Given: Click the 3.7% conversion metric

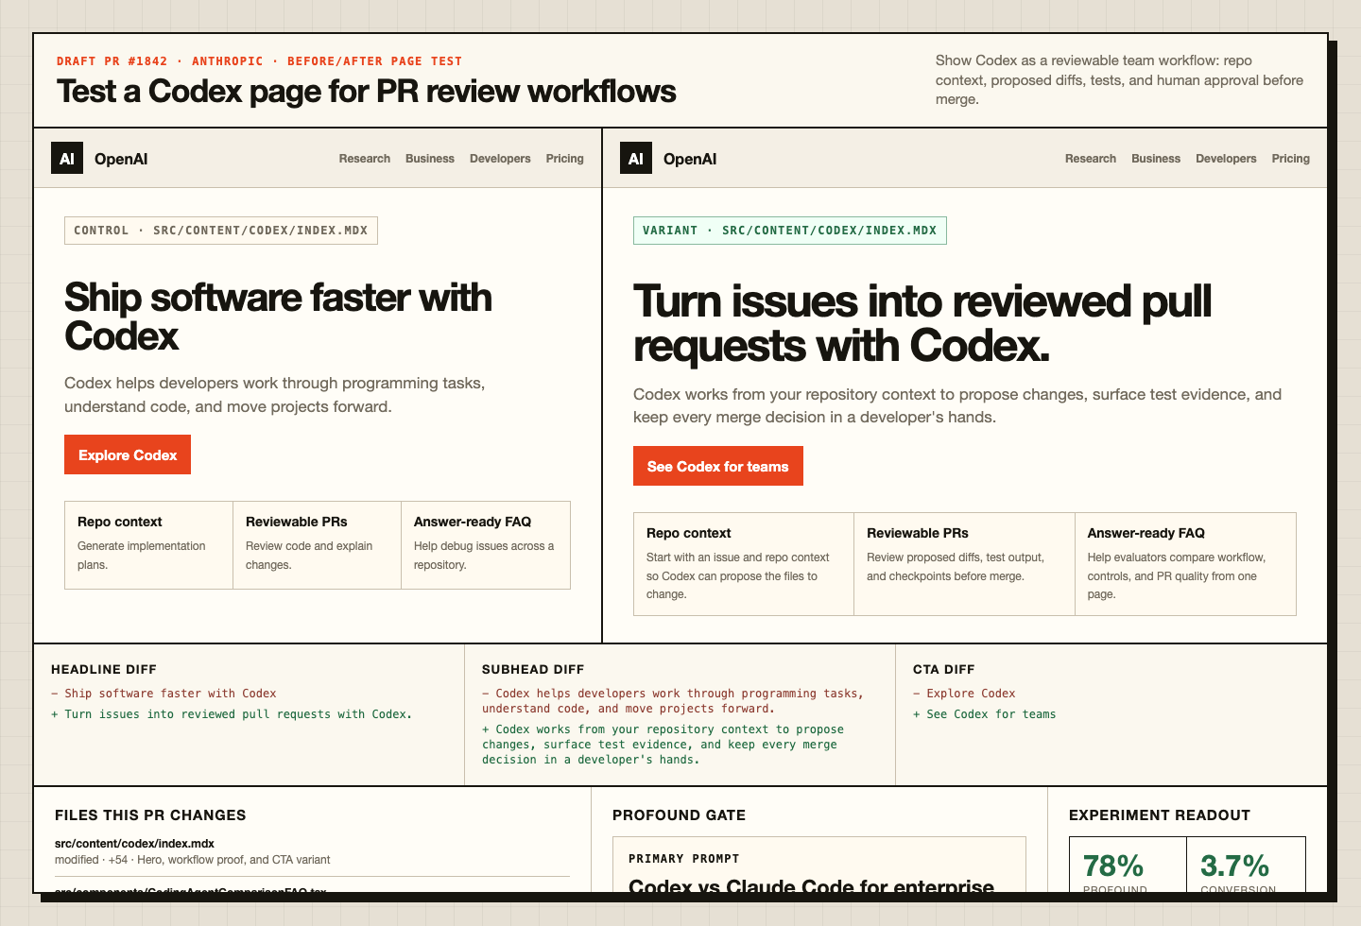Looking at the screenshot, I should tap(1246, 866).
